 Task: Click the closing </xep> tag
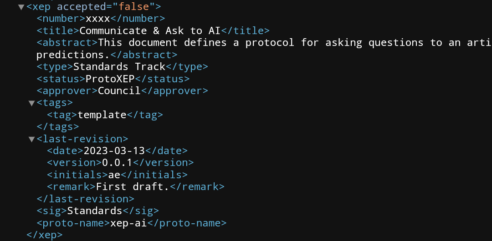pyautogui.click(x=45, y=235)
